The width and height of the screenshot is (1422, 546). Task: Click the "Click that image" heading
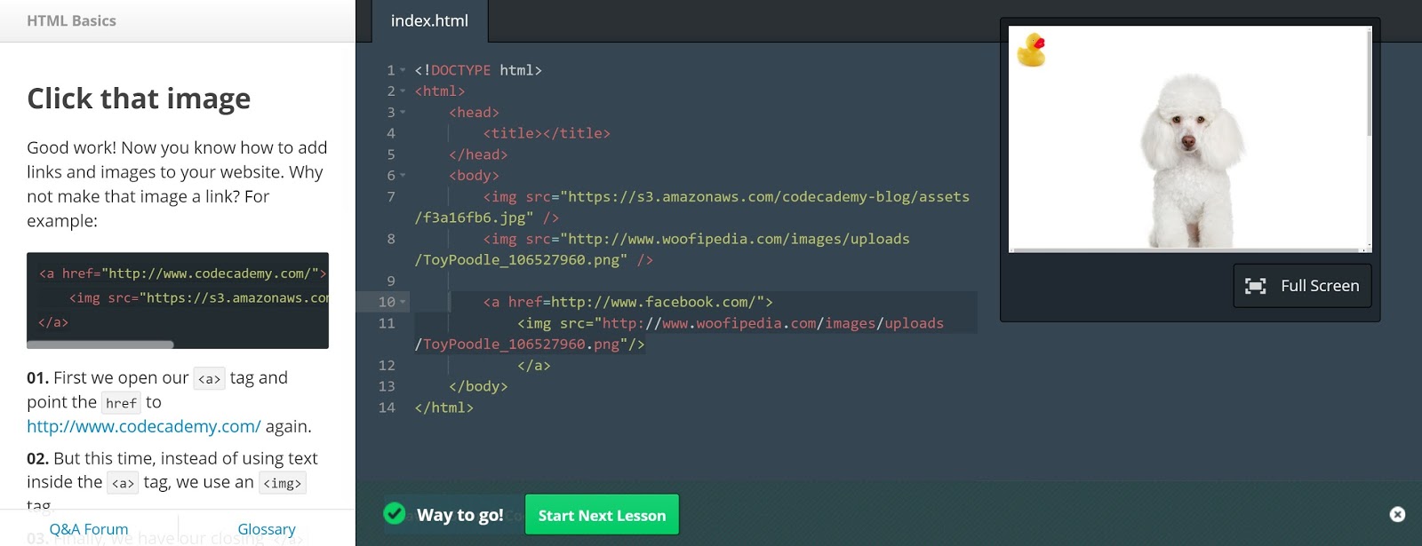[139, 99]
